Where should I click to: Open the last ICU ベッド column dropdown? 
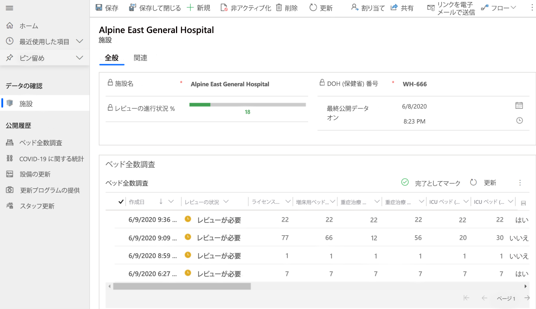(x=511, y=202)
